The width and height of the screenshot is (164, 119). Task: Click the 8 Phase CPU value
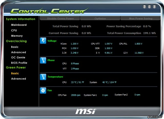75,64
